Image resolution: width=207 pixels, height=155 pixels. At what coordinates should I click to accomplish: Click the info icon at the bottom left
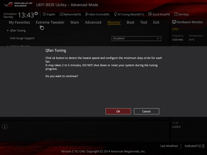(x=5, y=127)
